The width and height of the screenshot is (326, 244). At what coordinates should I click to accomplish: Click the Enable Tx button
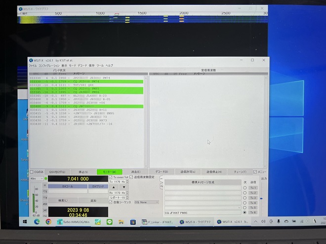pos(188,172)
